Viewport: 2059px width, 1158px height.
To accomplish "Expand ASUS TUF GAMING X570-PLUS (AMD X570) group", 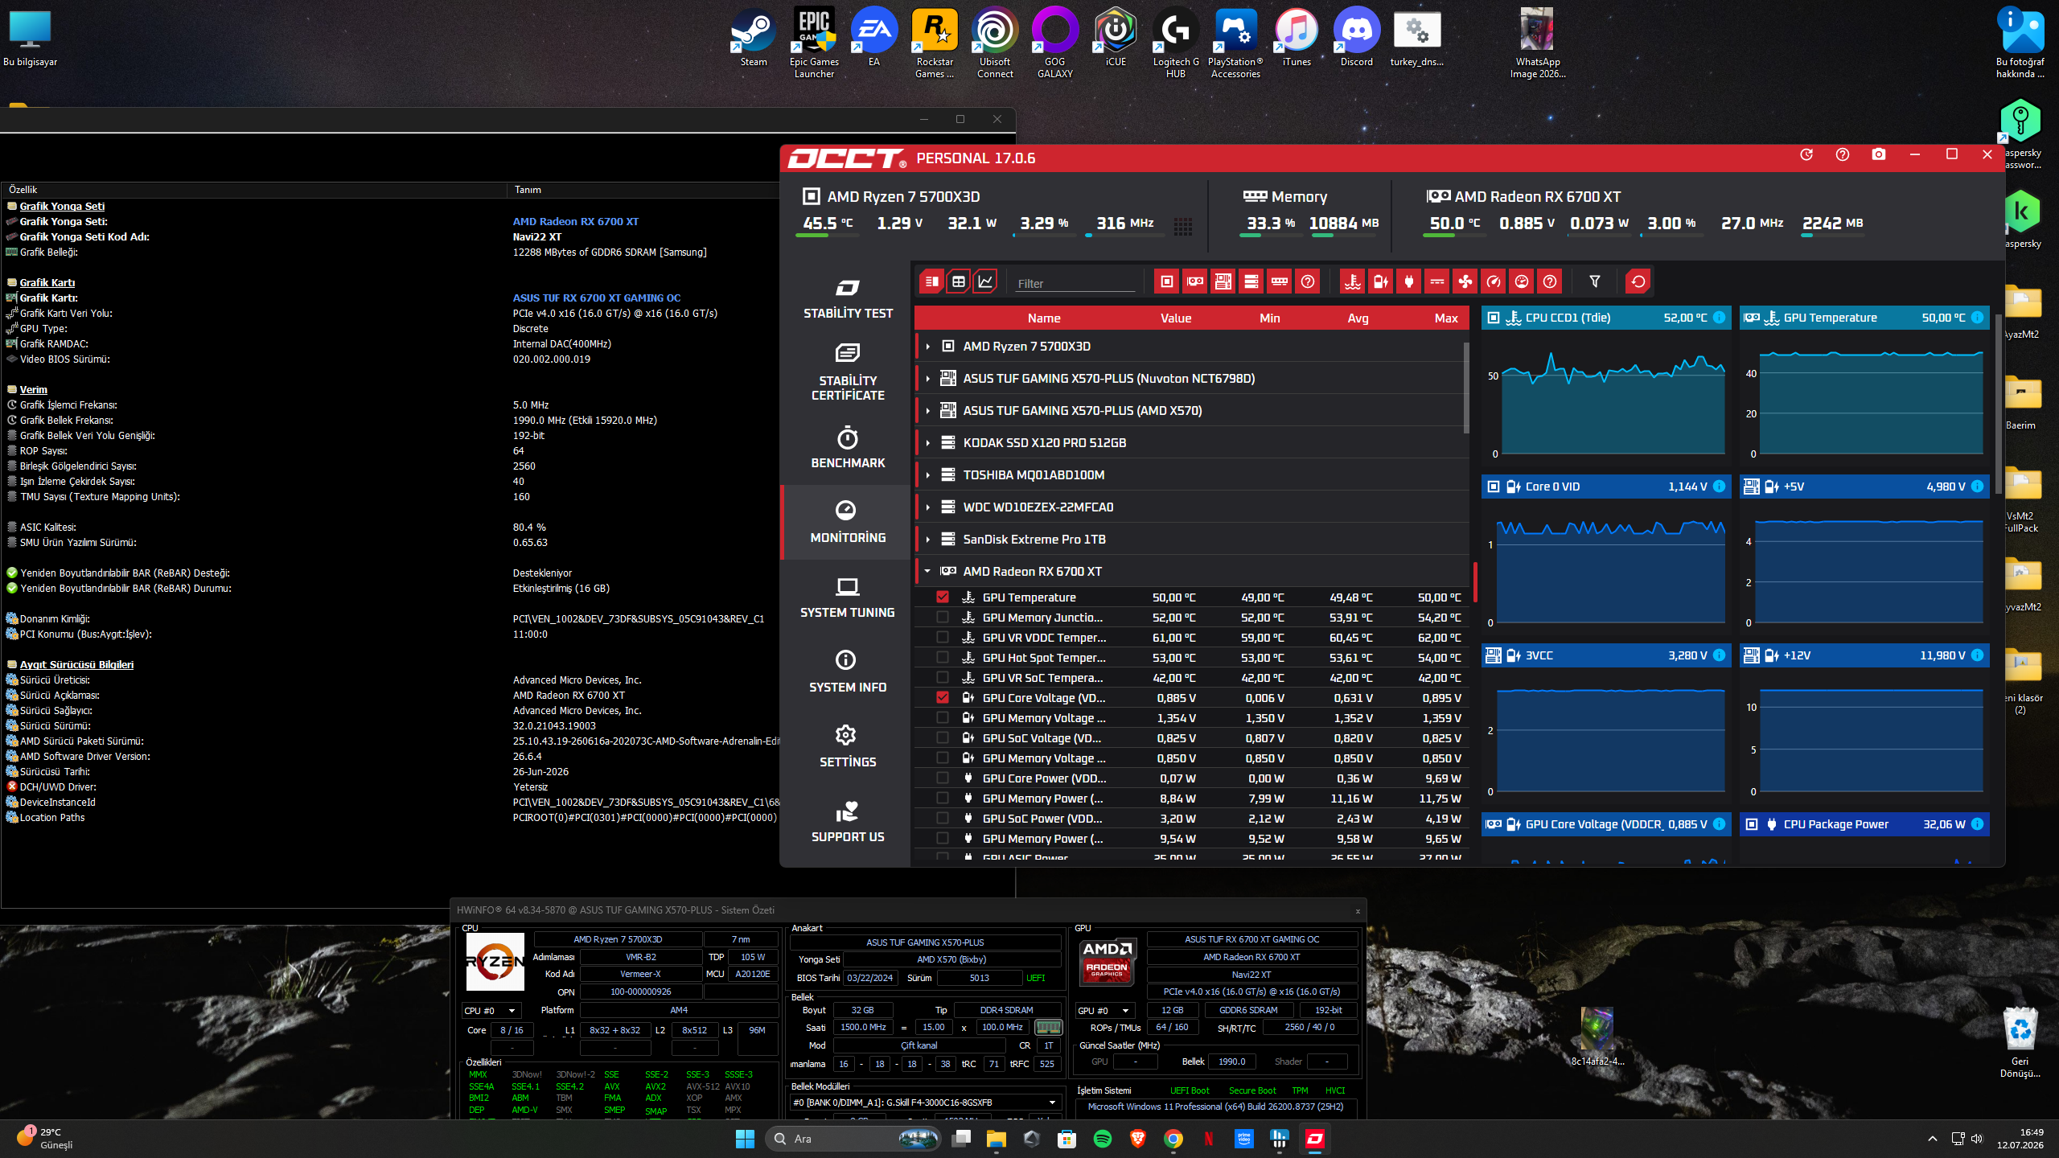I will pos(928,411).
